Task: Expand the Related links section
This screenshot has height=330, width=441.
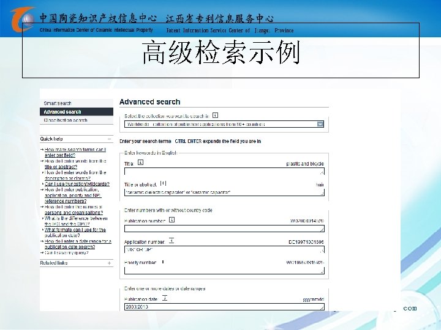Action: [x=110, y=263]
